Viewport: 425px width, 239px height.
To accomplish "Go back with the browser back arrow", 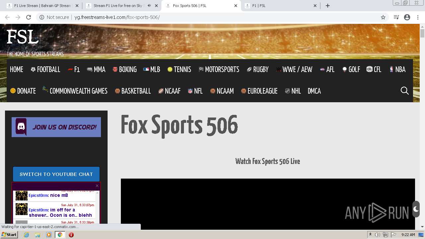I will [7, 17].
